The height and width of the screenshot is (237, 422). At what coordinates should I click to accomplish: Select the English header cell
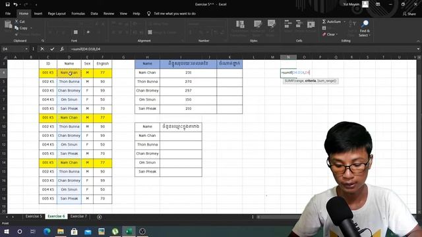point(103,64)
